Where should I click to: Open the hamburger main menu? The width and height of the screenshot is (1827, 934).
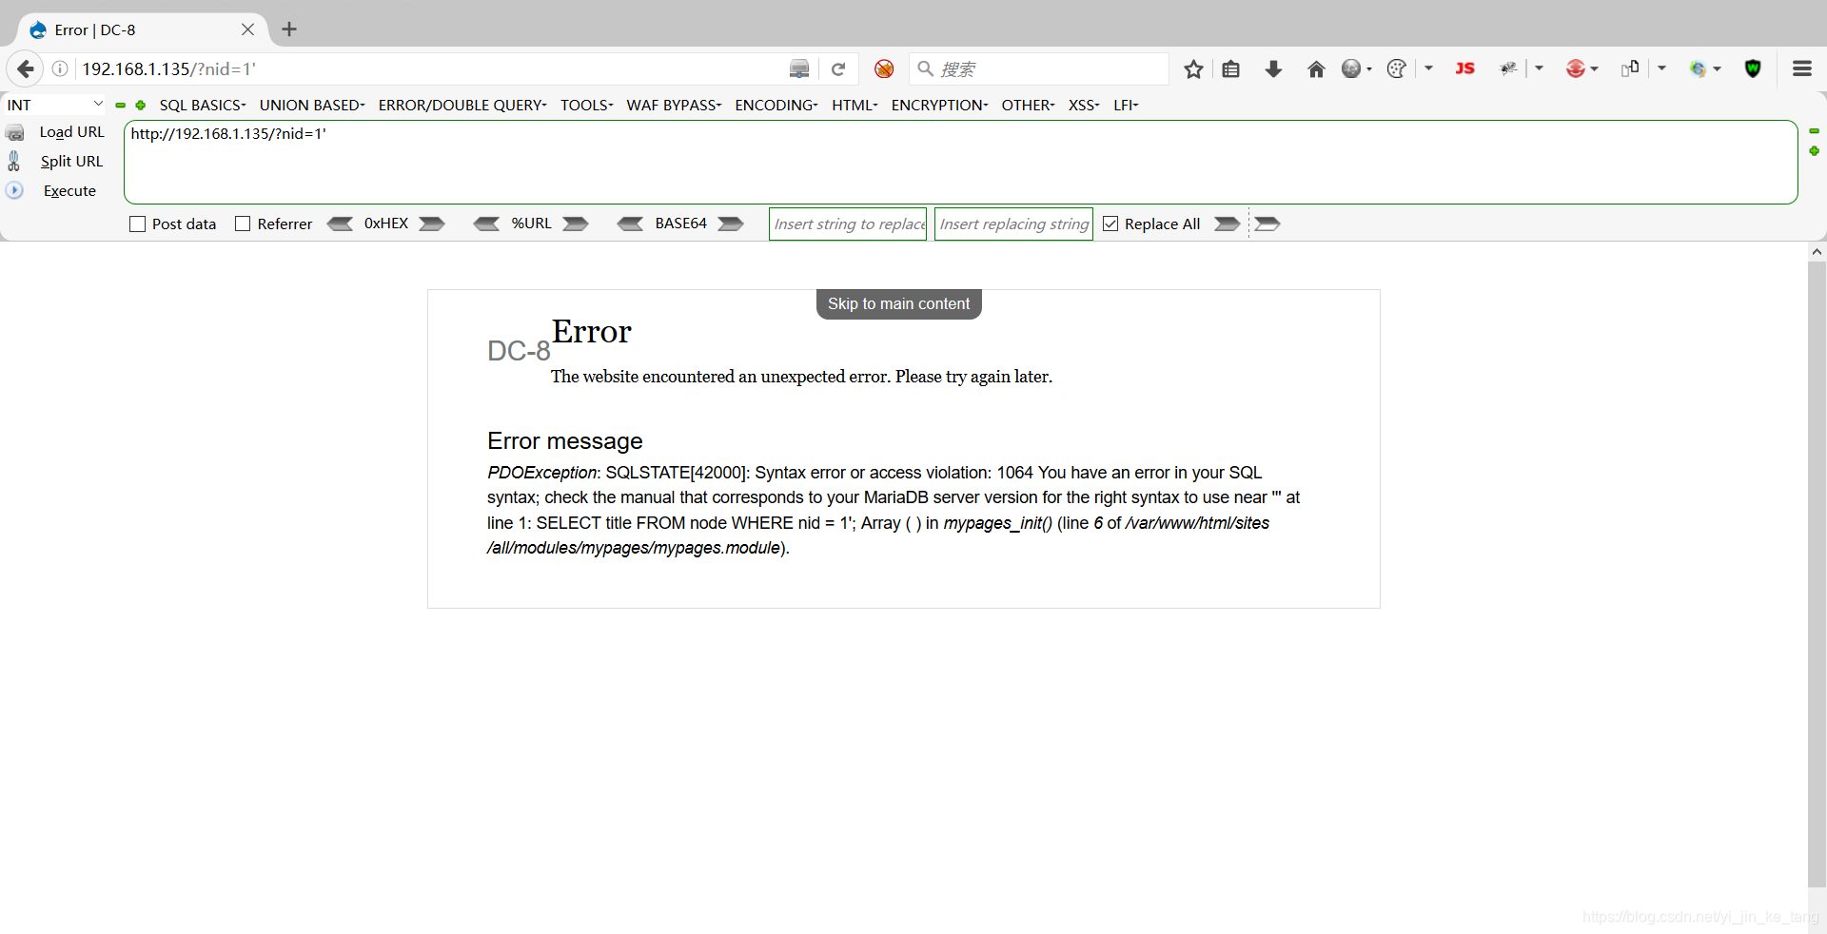pos(1801,68)
